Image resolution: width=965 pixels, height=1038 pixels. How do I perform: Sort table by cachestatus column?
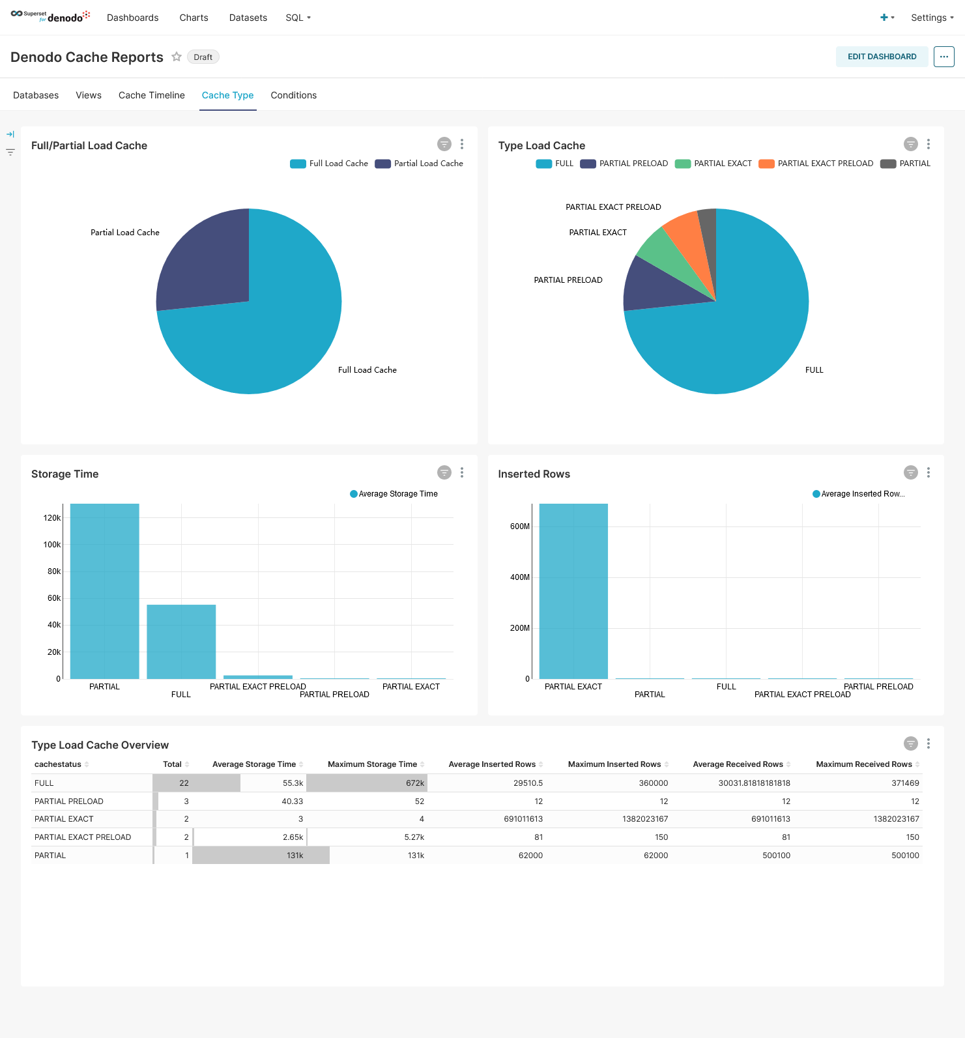[61, 764]
